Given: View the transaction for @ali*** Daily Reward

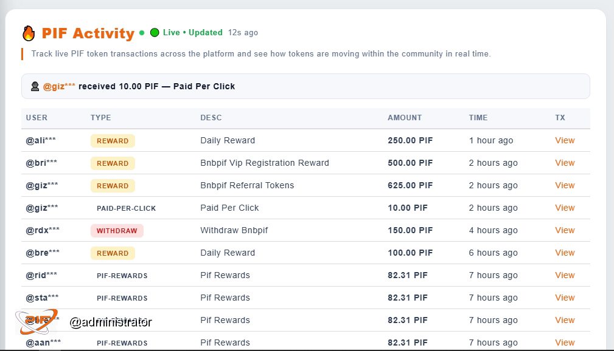Looking at the screenshot, I should [x=565, y=140].
